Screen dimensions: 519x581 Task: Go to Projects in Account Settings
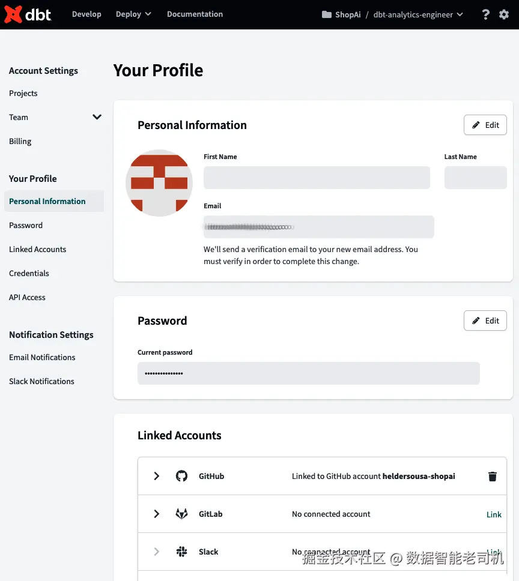(x=23, y=93)
